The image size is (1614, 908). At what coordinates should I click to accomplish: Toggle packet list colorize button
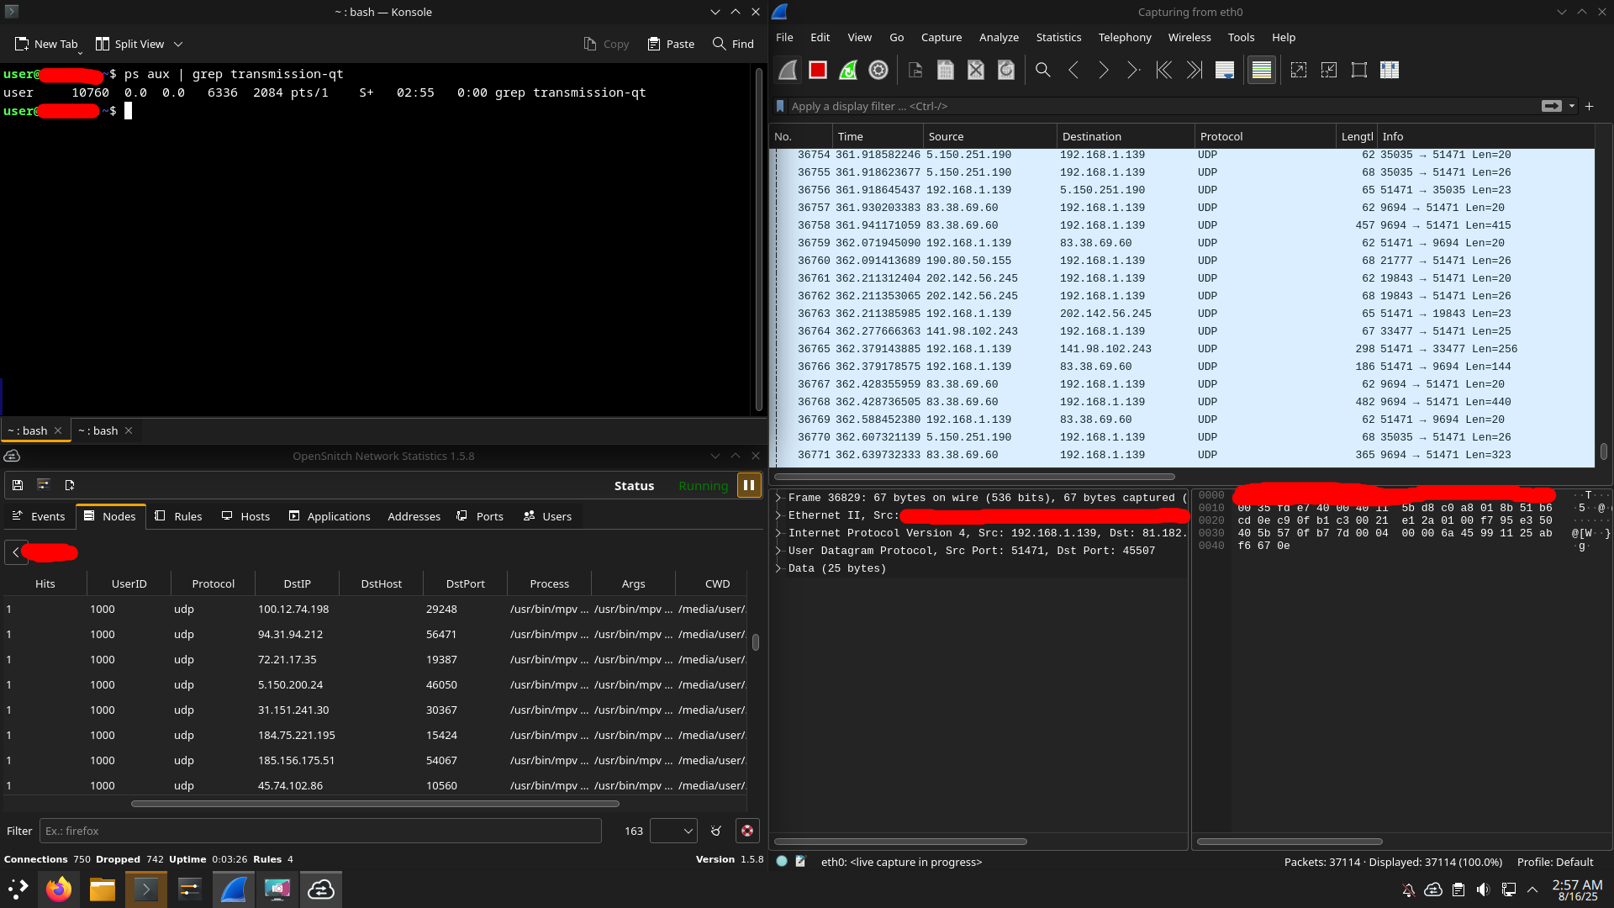[1262, 71]
